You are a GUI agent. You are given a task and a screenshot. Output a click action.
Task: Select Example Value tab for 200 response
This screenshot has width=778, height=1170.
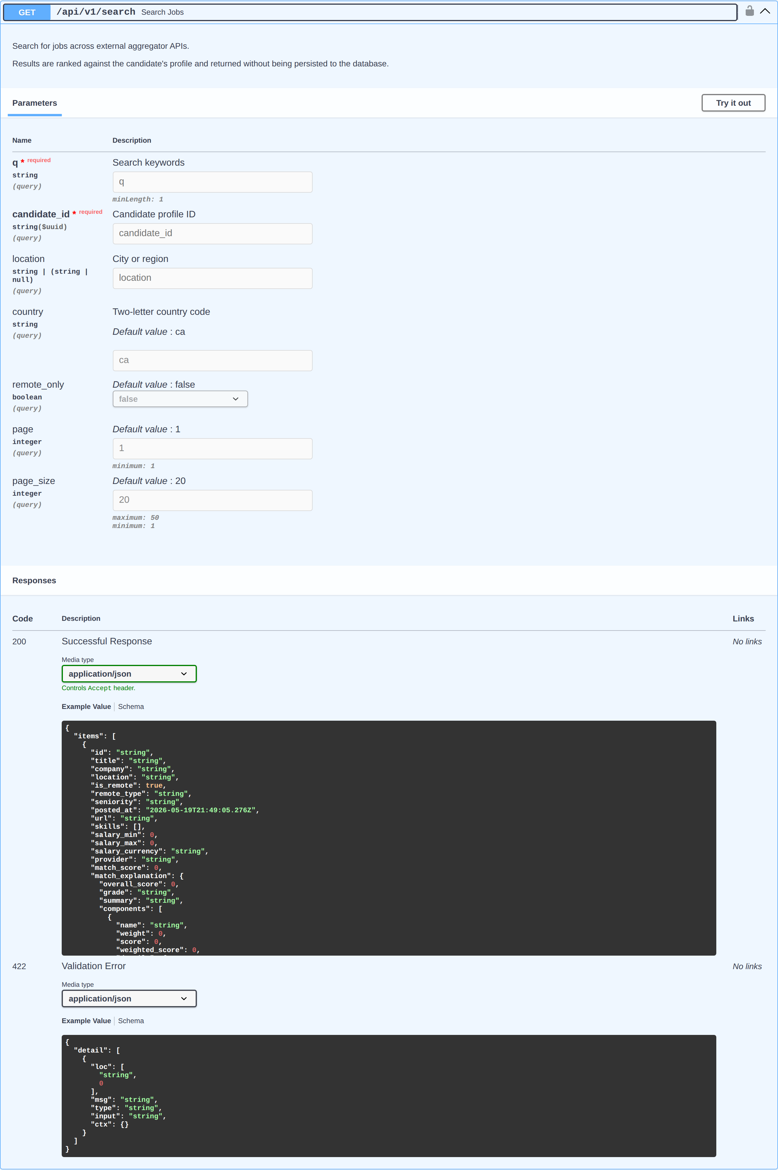[x=86, y=706]
